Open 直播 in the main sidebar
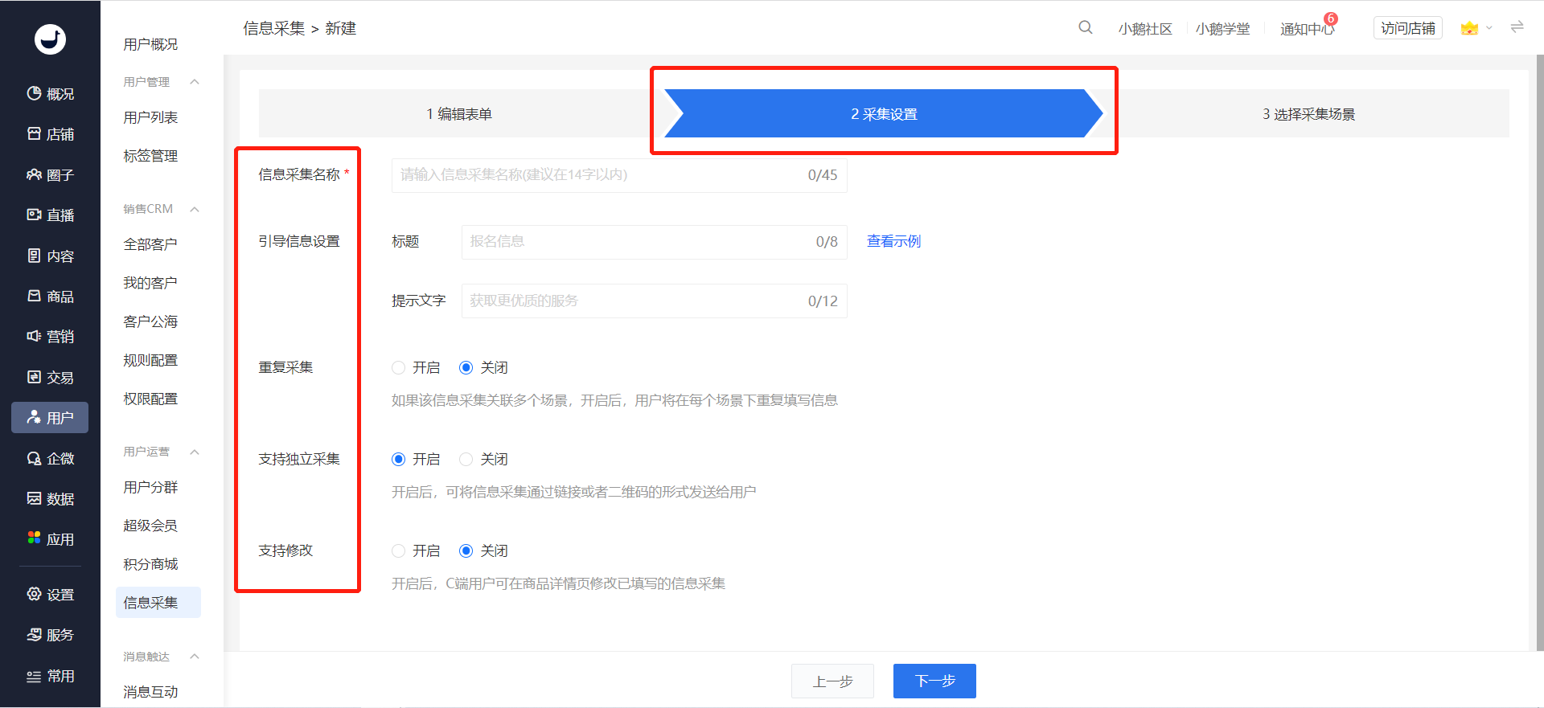1544x708 pixels. click(x=50, y=215)
